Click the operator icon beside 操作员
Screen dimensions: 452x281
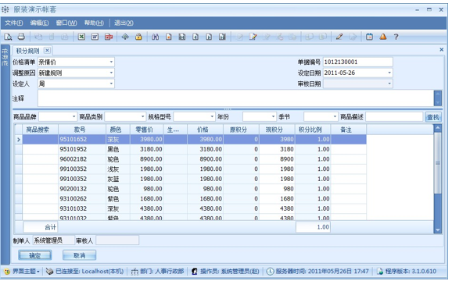tap(195, 271)
